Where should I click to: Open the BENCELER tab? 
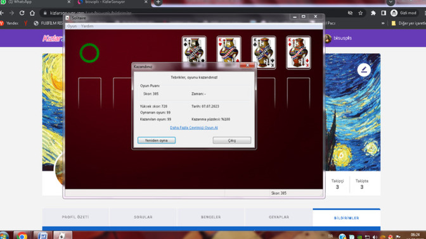tap(211, 217)
